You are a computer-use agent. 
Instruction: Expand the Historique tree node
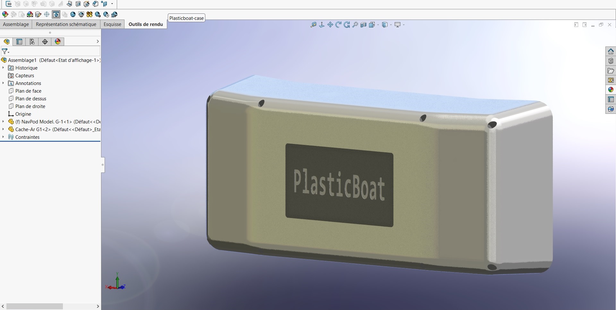3,68
